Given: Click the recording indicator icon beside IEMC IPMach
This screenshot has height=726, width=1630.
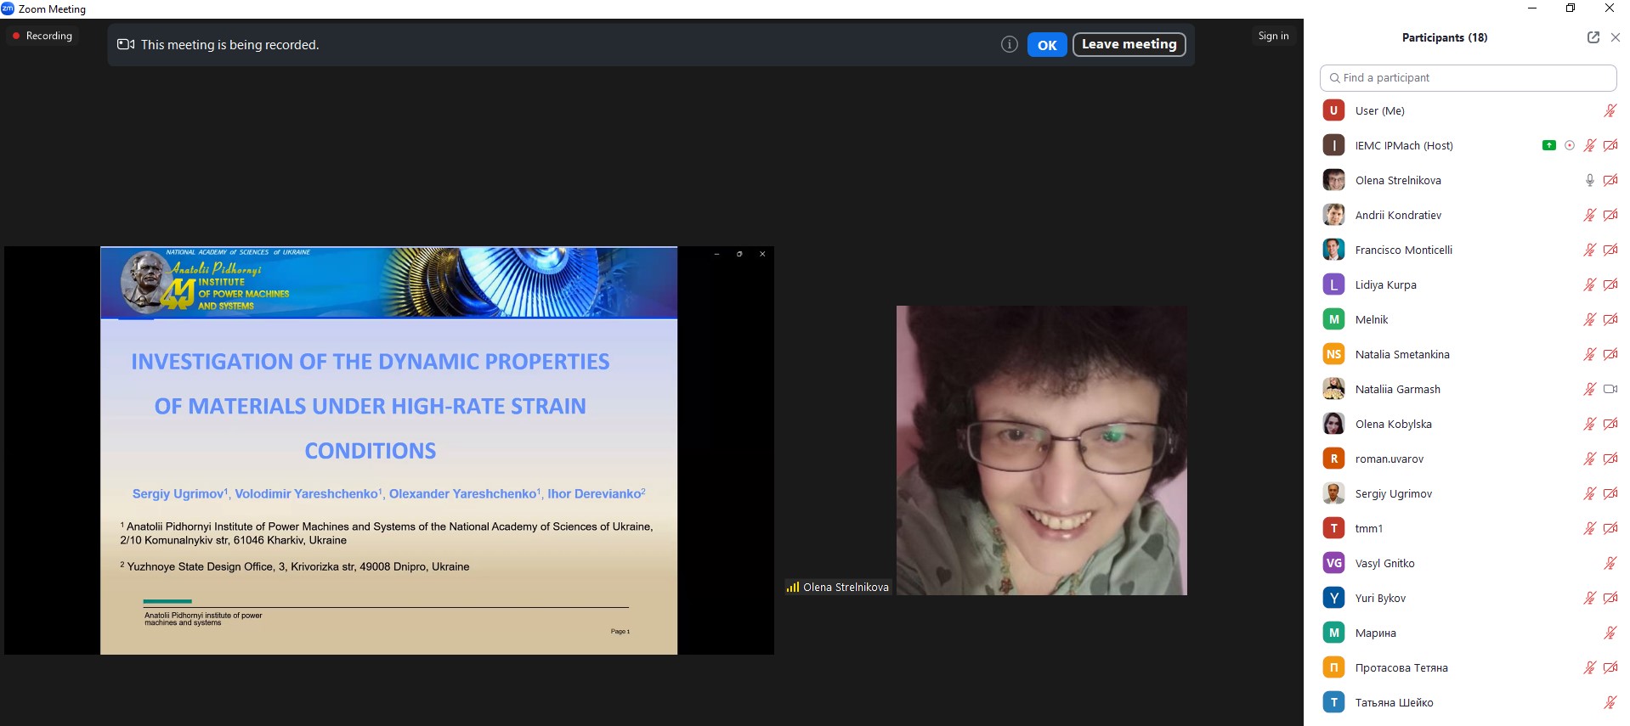Looking at the screenshot, I should [x=1570, y=145].
